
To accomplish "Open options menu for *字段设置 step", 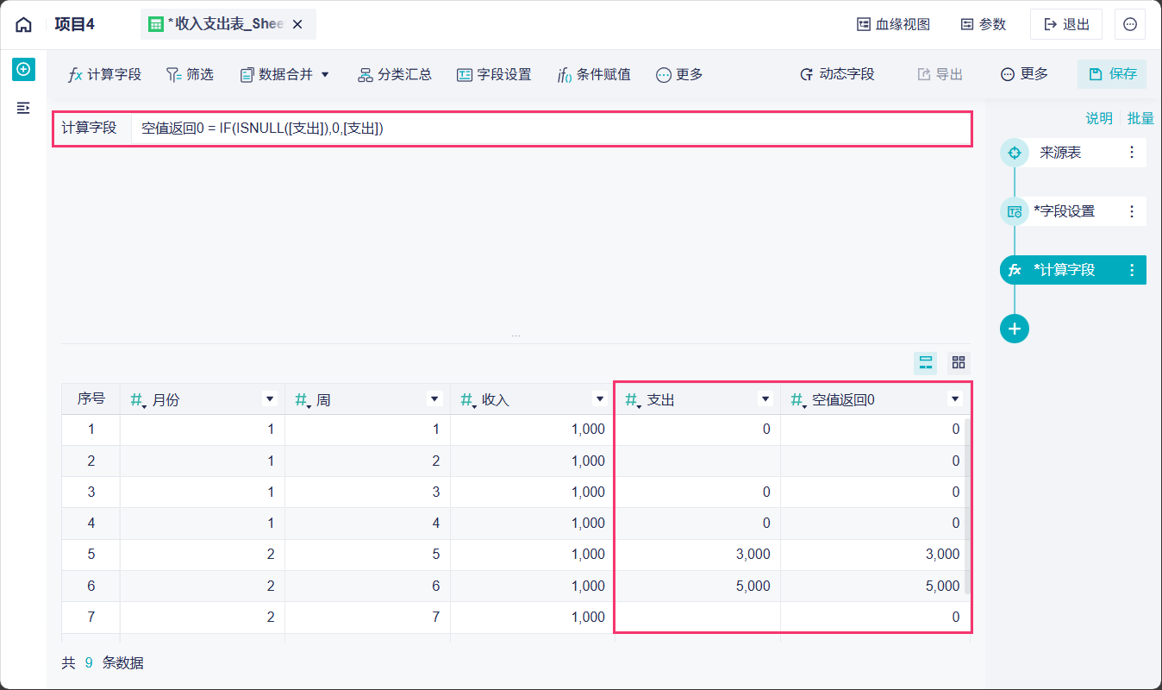I will point(1132,211).
